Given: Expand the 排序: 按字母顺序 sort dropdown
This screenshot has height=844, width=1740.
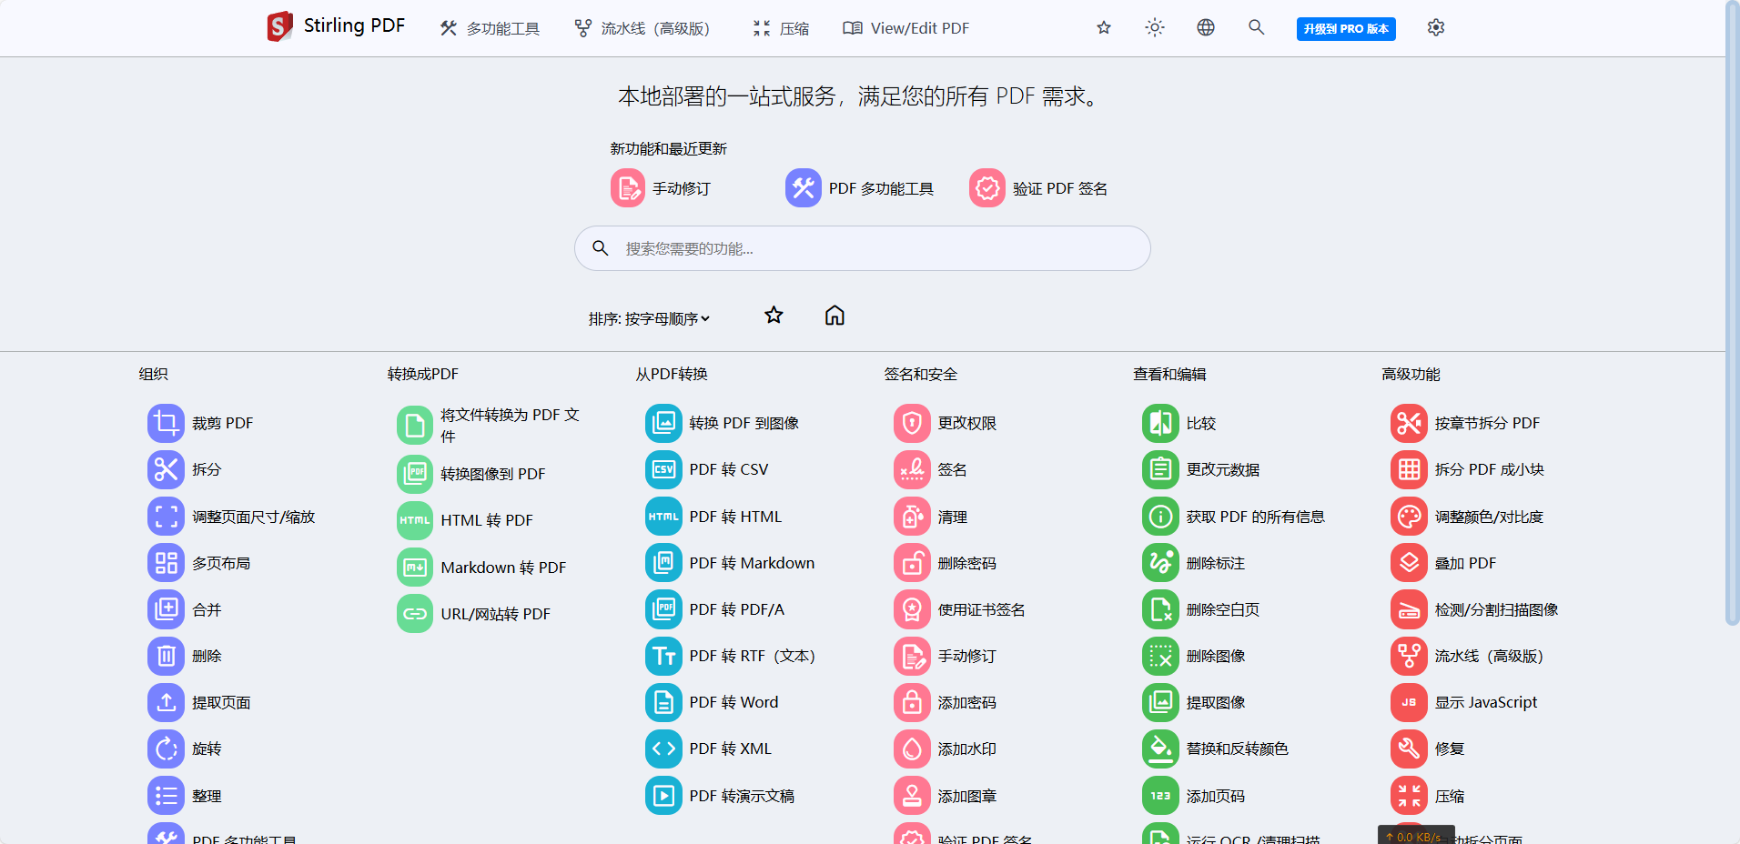Looking at the screenshot, I should pos(649,318).
